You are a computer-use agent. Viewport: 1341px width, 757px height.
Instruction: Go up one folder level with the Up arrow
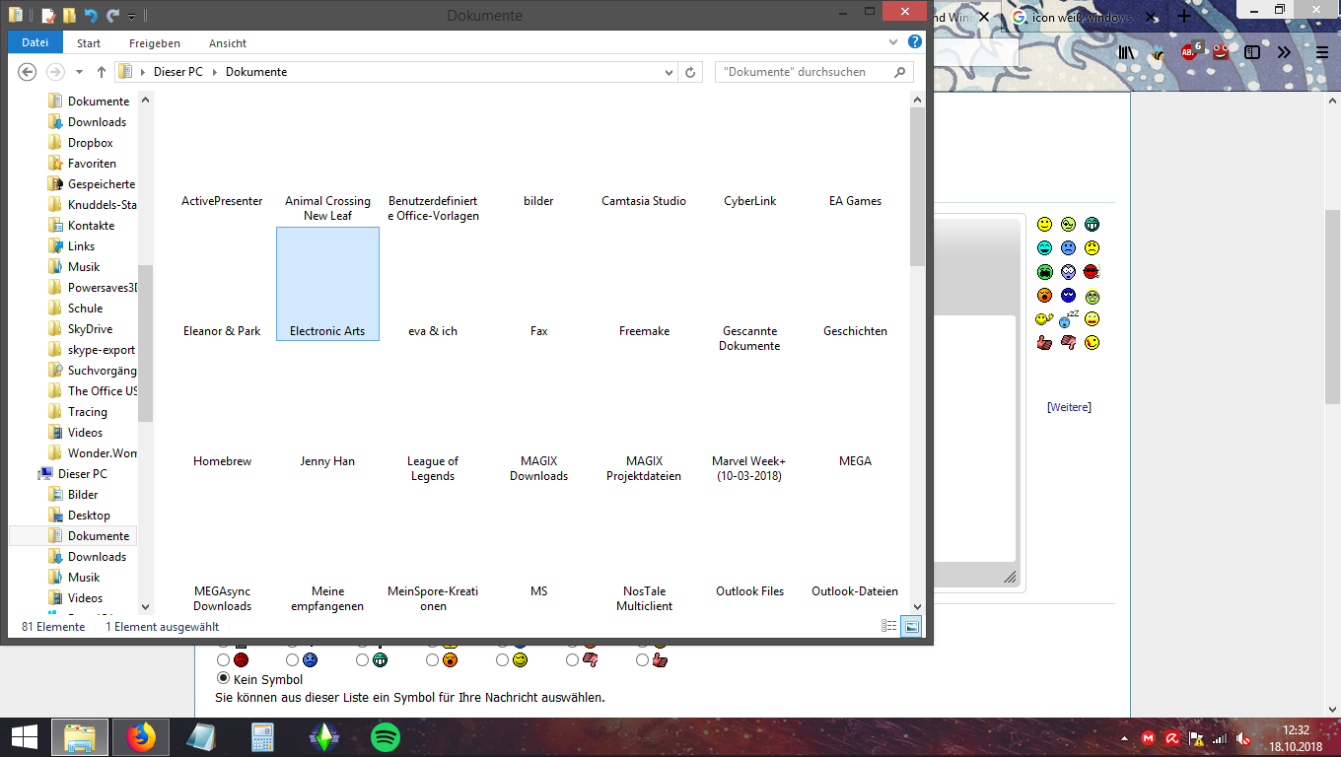coord(101,72)
